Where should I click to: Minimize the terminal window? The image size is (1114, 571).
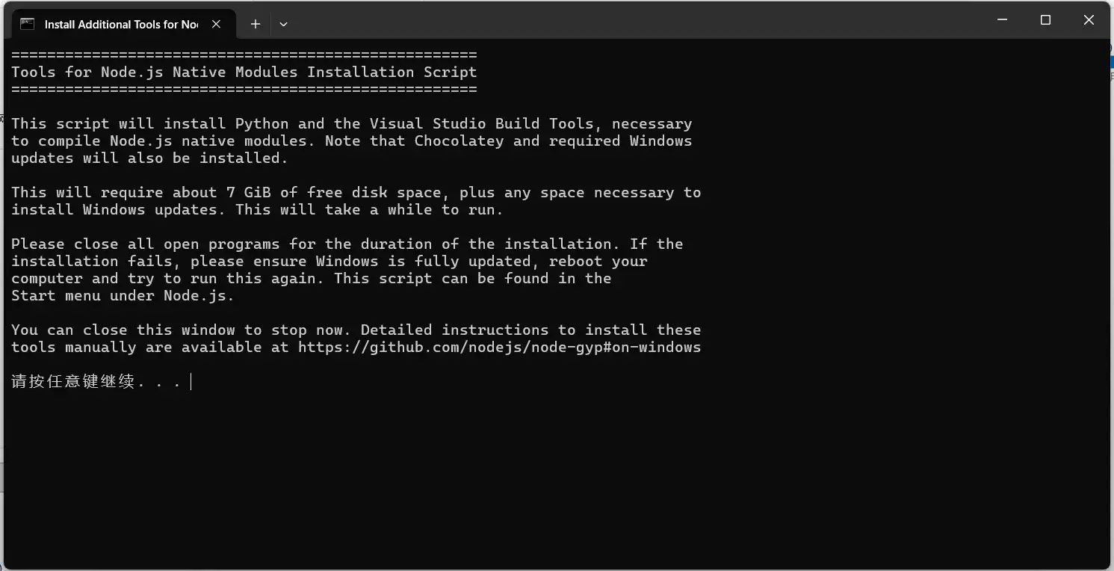1002,20
